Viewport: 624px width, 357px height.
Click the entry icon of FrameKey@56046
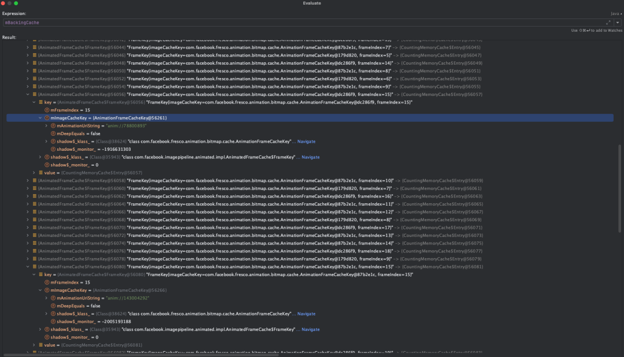click(x=35, y=55)
